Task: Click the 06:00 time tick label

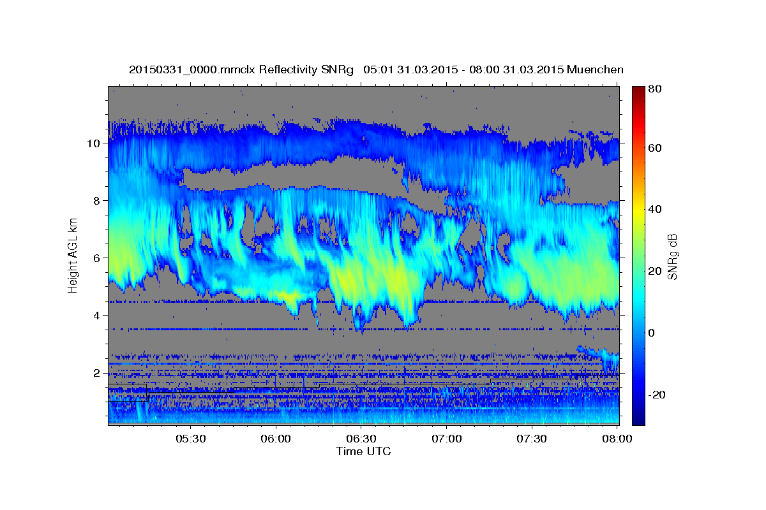Action: point(276,439)
